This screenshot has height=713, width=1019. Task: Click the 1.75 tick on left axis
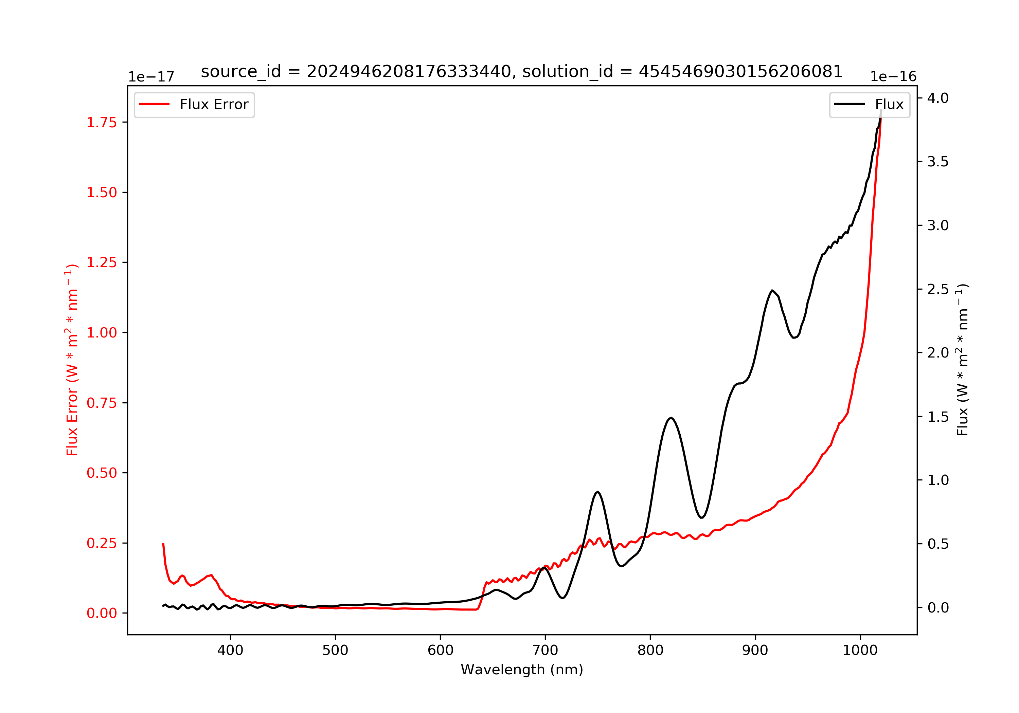click(x=102, y=123)
